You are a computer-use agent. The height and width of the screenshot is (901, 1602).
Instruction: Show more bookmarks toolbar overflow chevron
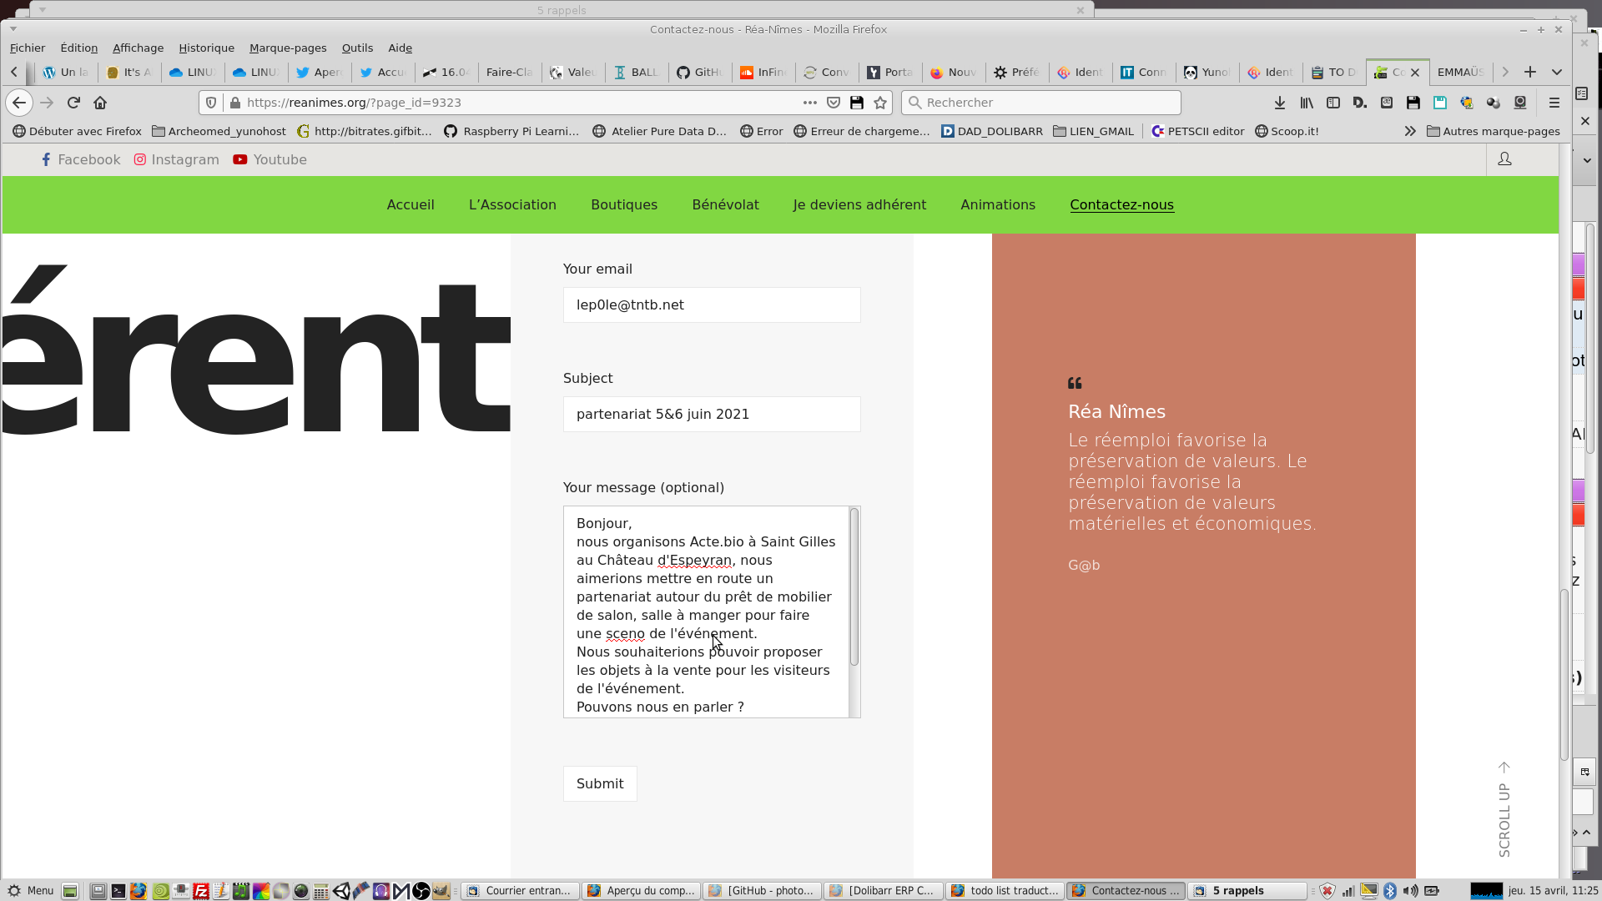(x=1409, y=131)
